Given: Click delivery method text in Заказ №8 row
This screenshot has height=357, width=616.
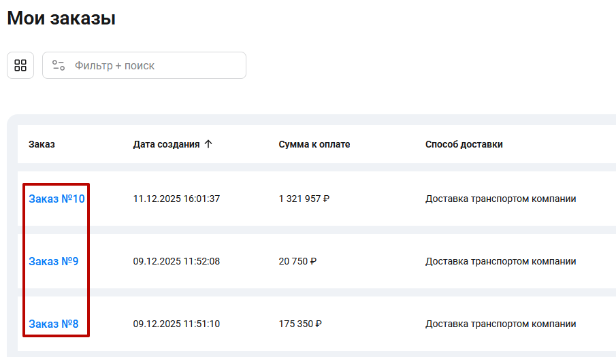Looking at the screenshot, I should pos(500,324).
